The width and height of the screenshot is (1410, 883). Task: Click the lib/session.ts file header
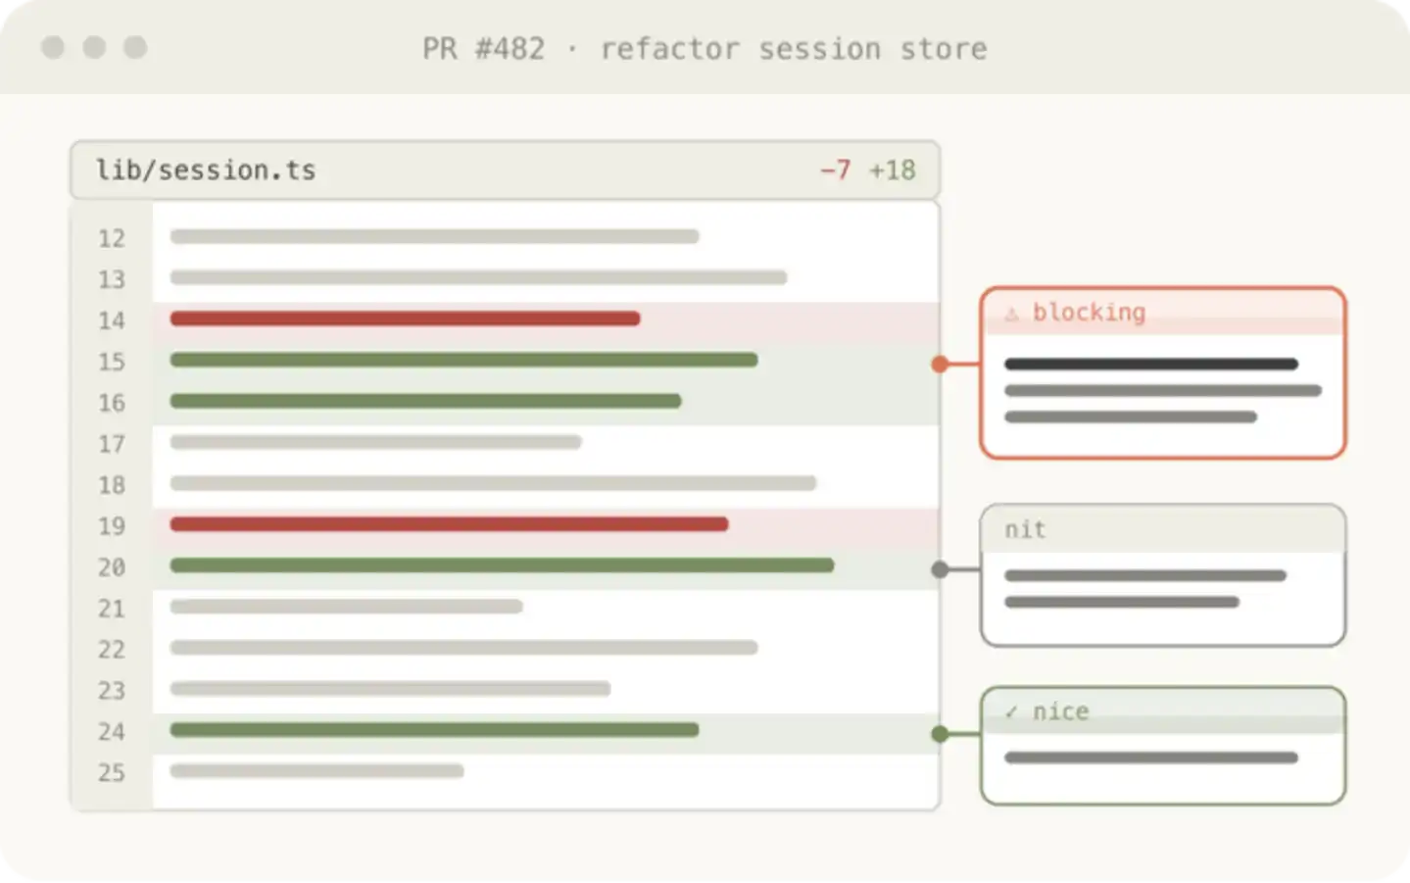(505, 170)
